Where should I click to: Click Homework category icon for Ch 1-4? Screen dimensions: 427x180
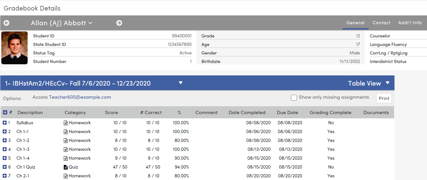(66, 158)
